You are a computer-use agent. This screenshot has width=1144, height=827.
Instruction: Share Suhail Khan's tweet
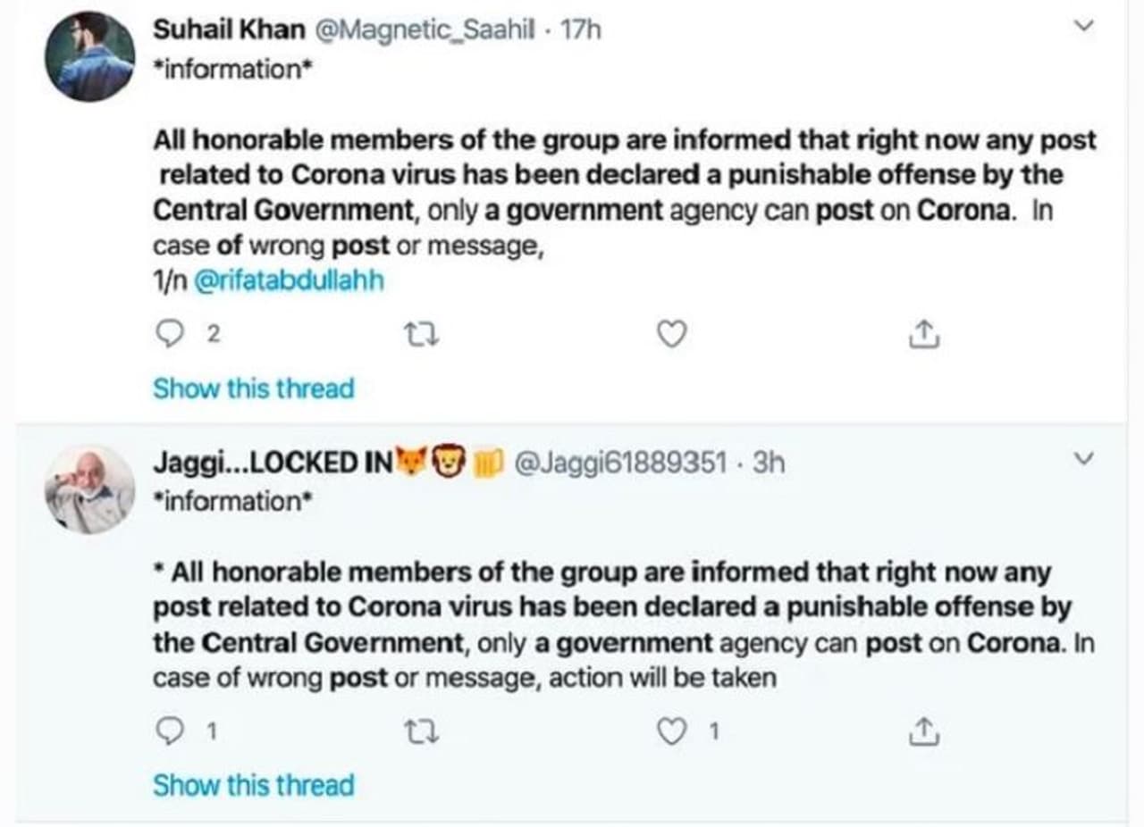pos(924,334)
